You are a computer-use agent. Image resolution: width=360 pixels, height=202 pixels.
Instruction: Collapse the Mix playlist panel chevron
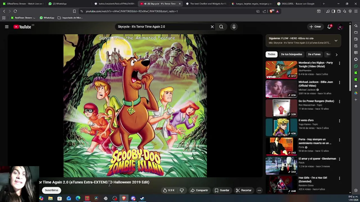[336, 41]
